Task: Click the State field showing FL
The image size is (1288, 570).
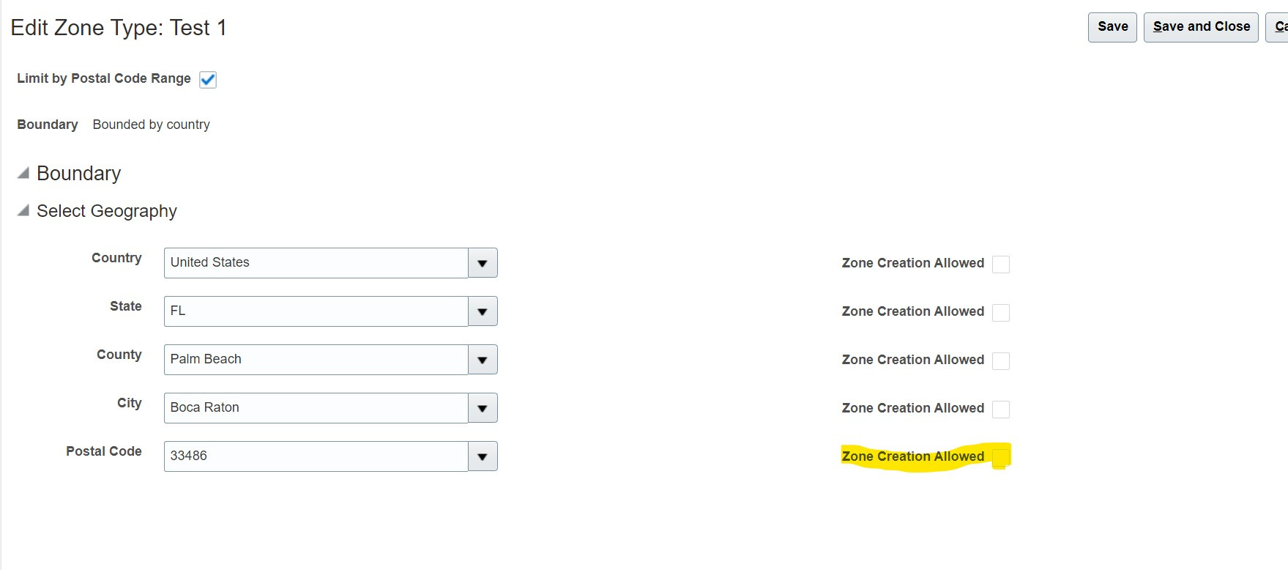Action: tap(315, 311)
